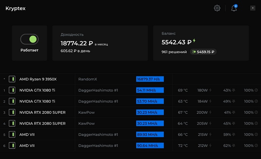Click the 16879.37 H/s hashrate bar
261x159 pixels.
coord(150,79)
